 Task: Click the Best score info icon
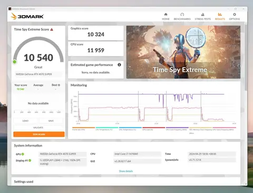(59, 85)
